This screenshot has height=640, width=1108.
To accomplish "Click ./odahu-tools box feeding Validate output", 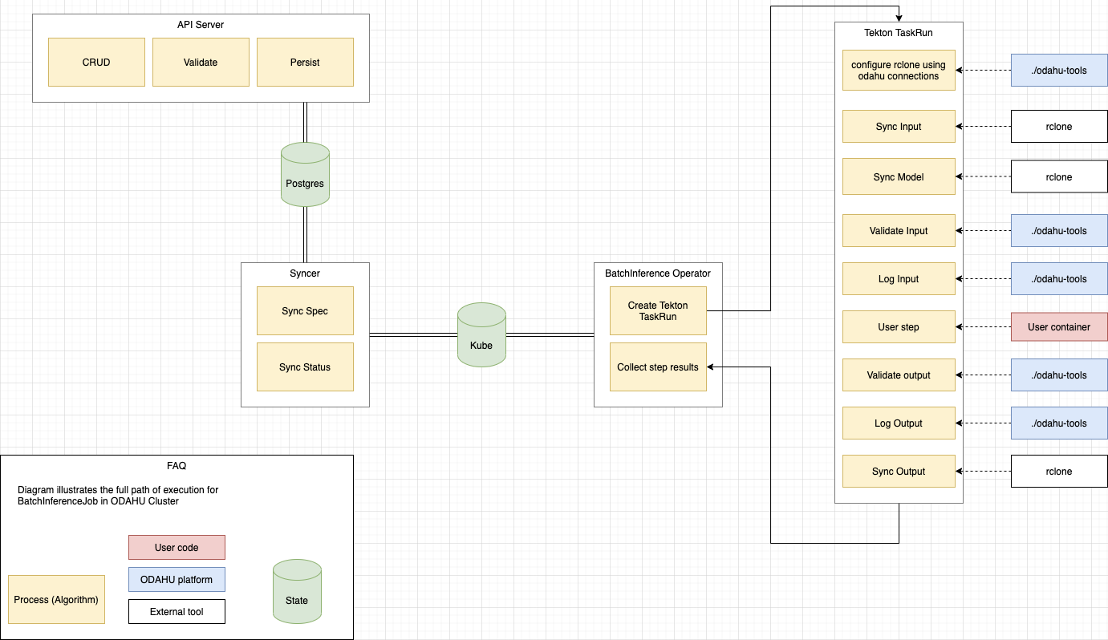I will coord(1059,375).
